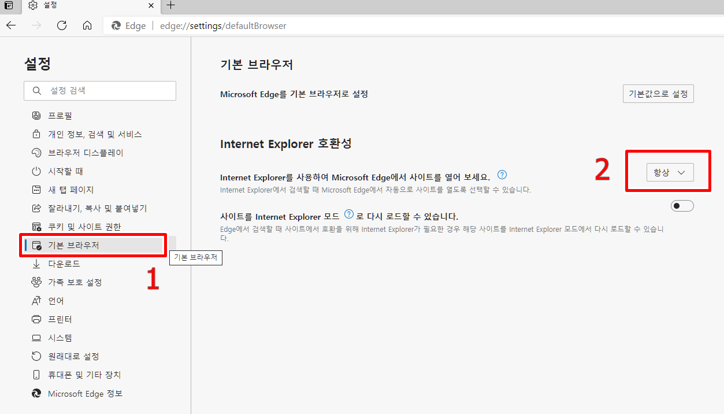Image resolution: width=724 pixels, height=414 pixels.
Task: Click the 쿠키 및 사이트 권한 icon
Action: click(x=36, y=227)
